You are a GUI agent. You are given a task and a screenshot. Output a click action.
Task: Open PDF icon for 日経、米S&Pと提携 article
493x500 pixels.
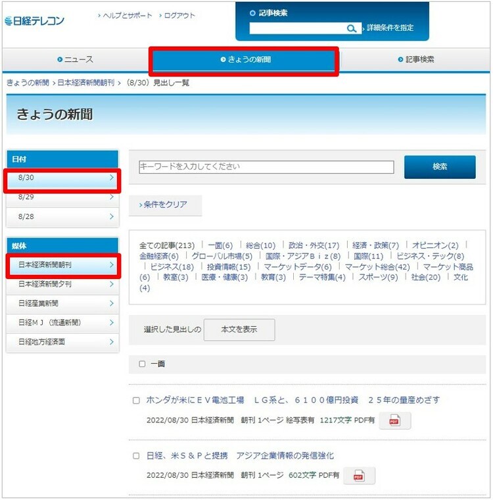point(359,476)
